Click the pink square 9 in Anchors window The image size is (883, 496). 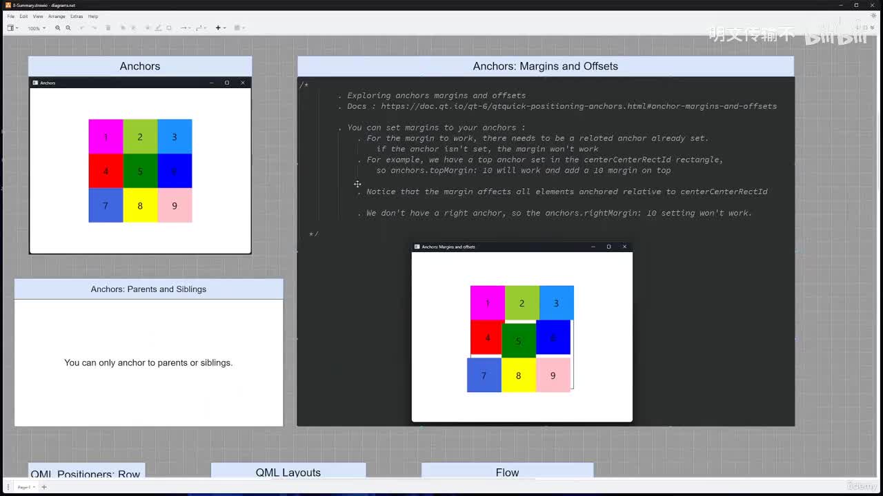(x=175, y=205)
